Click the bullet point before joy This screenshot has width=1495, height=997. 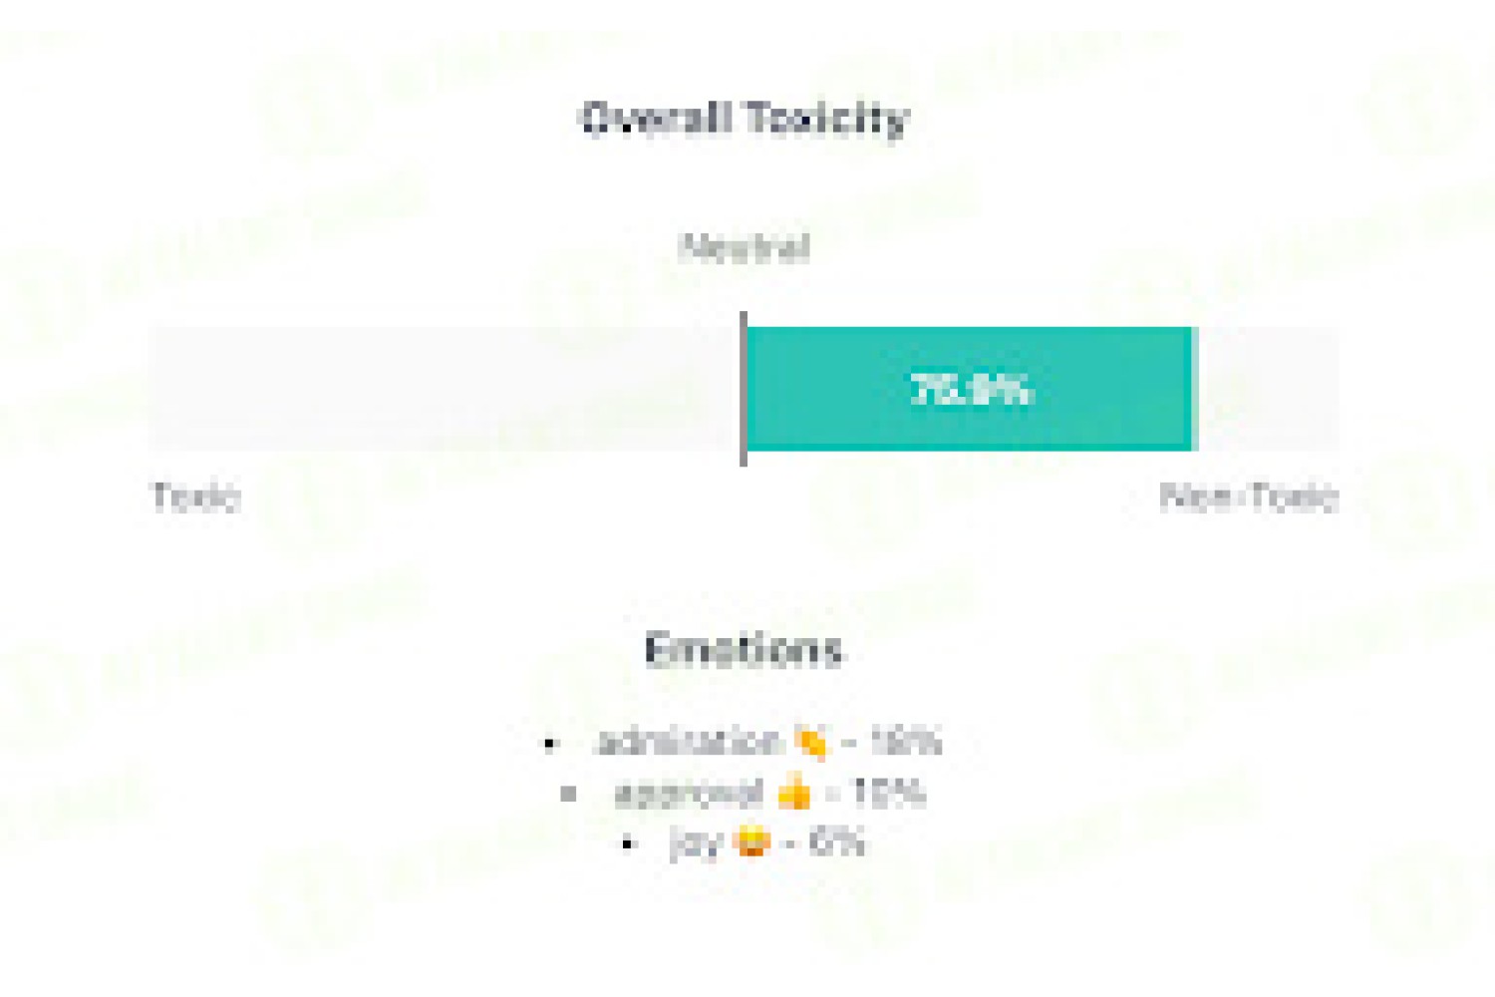(x=627, y=844)
